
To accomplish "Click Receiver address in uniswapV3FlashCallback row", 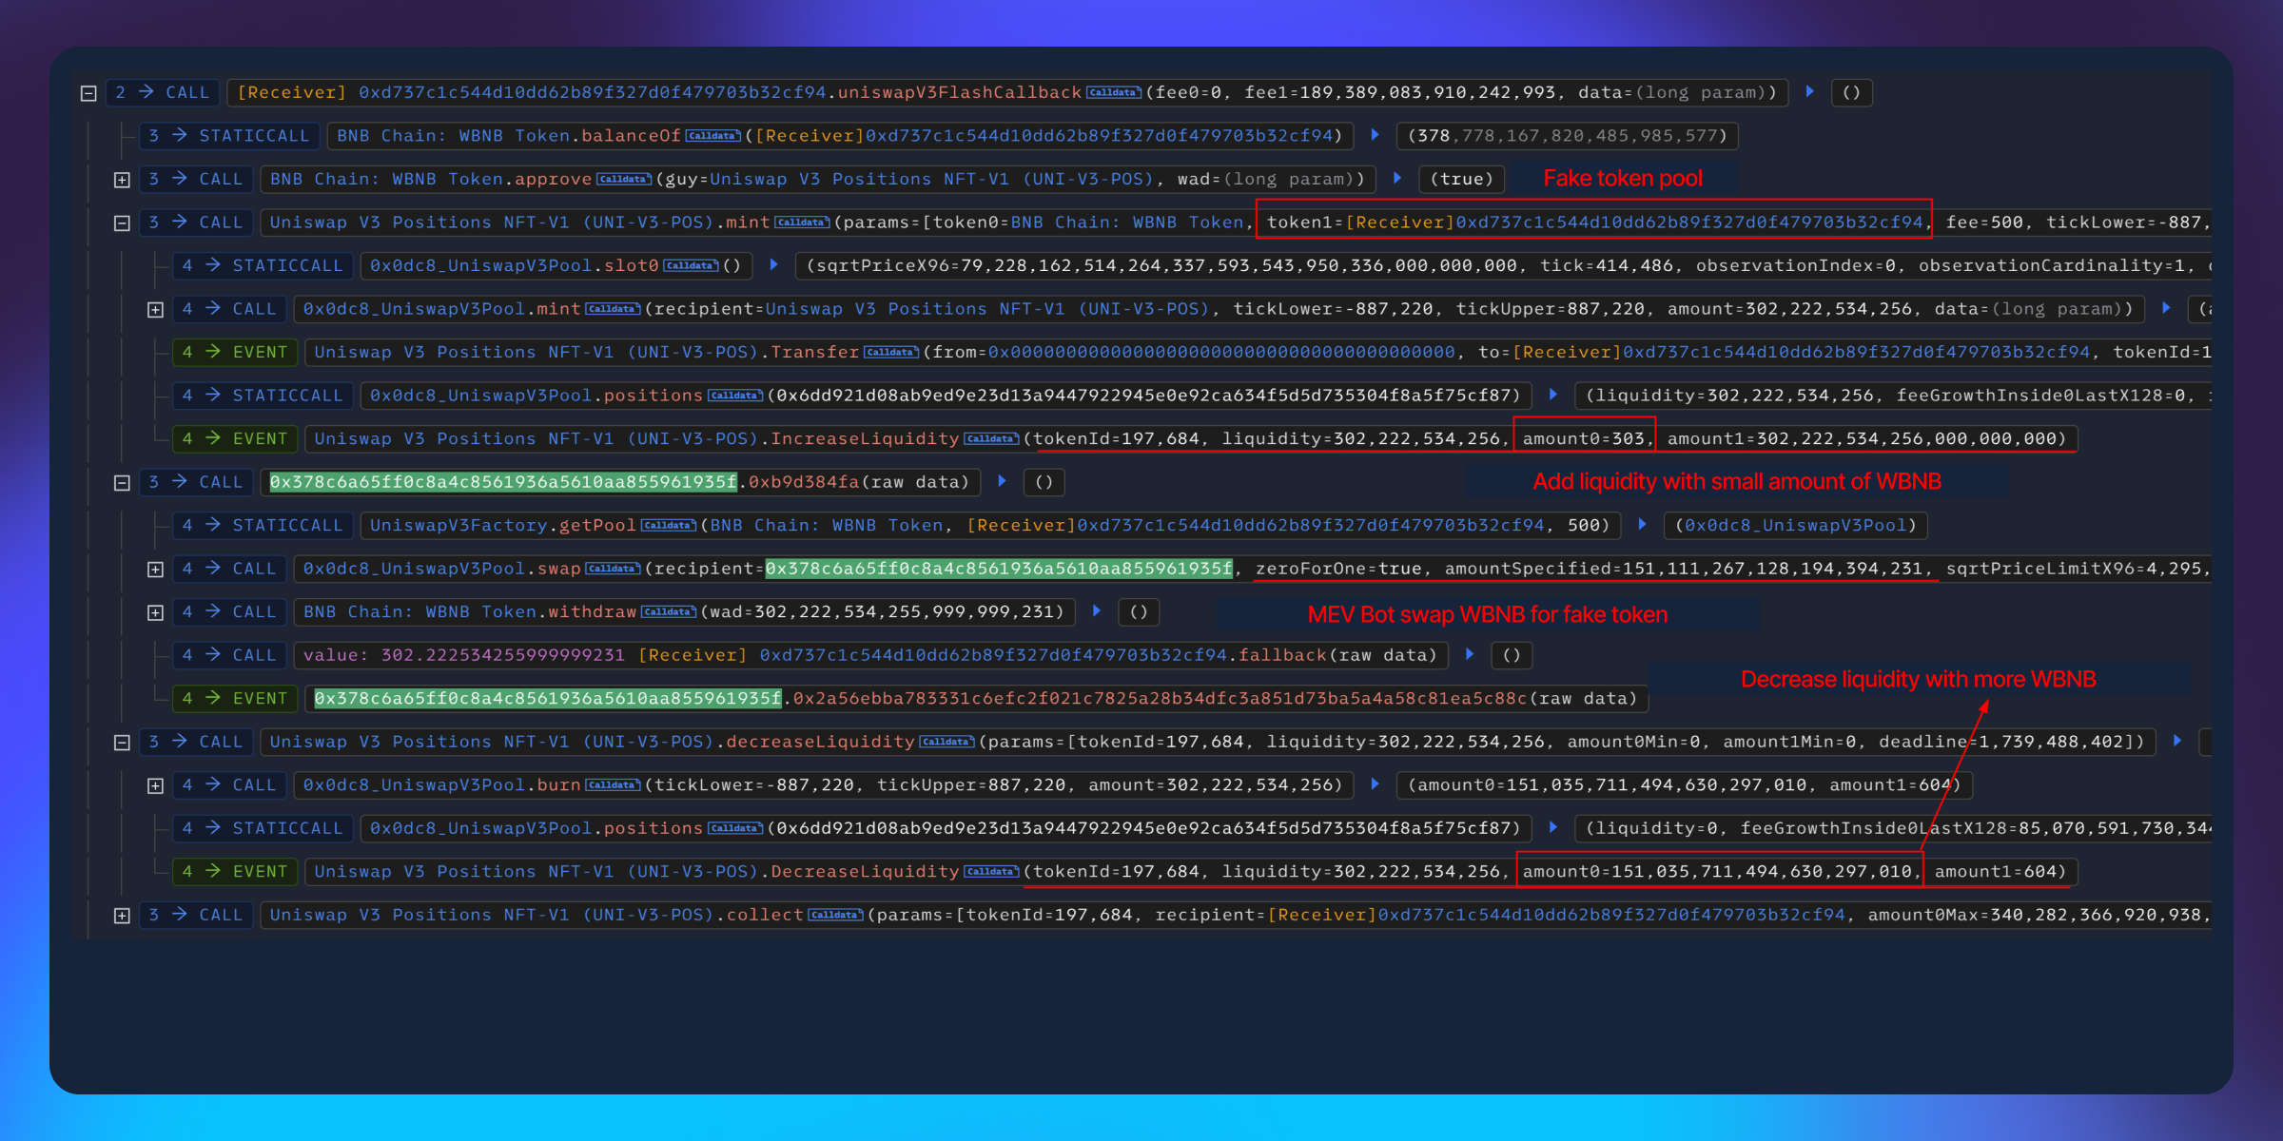I will [x=592, y=92].
